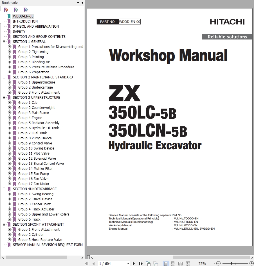Open Group 6 Hydraulic Oil Tank bookmark
254x266 pixels.
click(x=39, y=128)
